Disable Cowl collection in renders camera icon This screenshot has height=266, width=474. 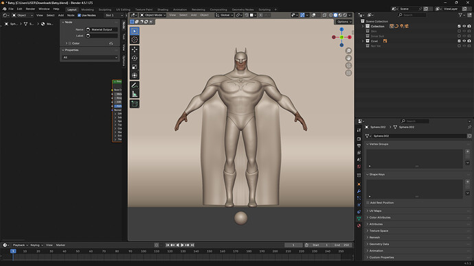click(469, 41)
